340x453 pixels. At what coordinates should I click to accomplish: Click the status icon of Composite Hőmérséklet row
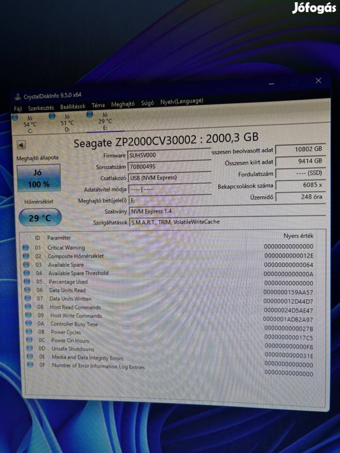coord(26,256)
